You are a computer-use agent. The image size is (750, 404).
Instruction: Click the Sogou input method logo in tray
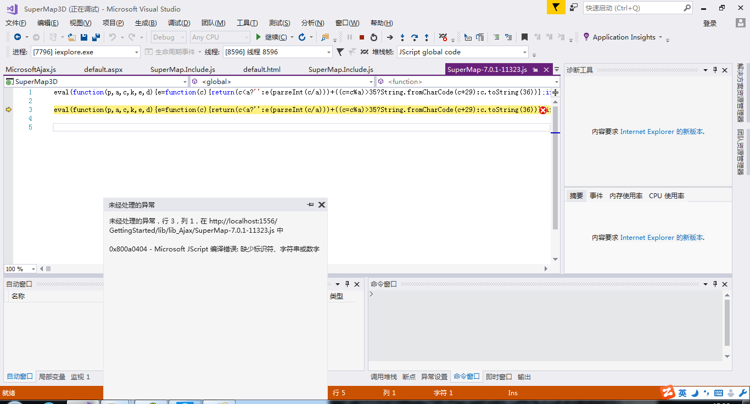668,392
